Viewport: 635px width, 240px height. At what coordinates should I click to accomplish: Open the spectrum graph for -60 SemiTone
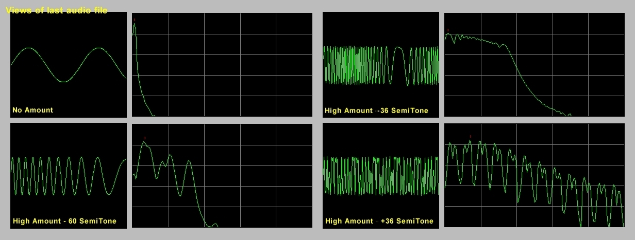[222, 176]
